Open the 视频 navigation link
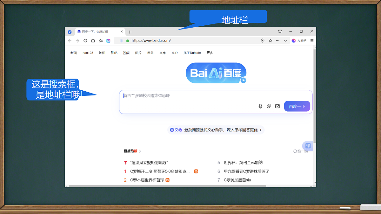This screenshot has height=214, width=381. tap(126, 53)
